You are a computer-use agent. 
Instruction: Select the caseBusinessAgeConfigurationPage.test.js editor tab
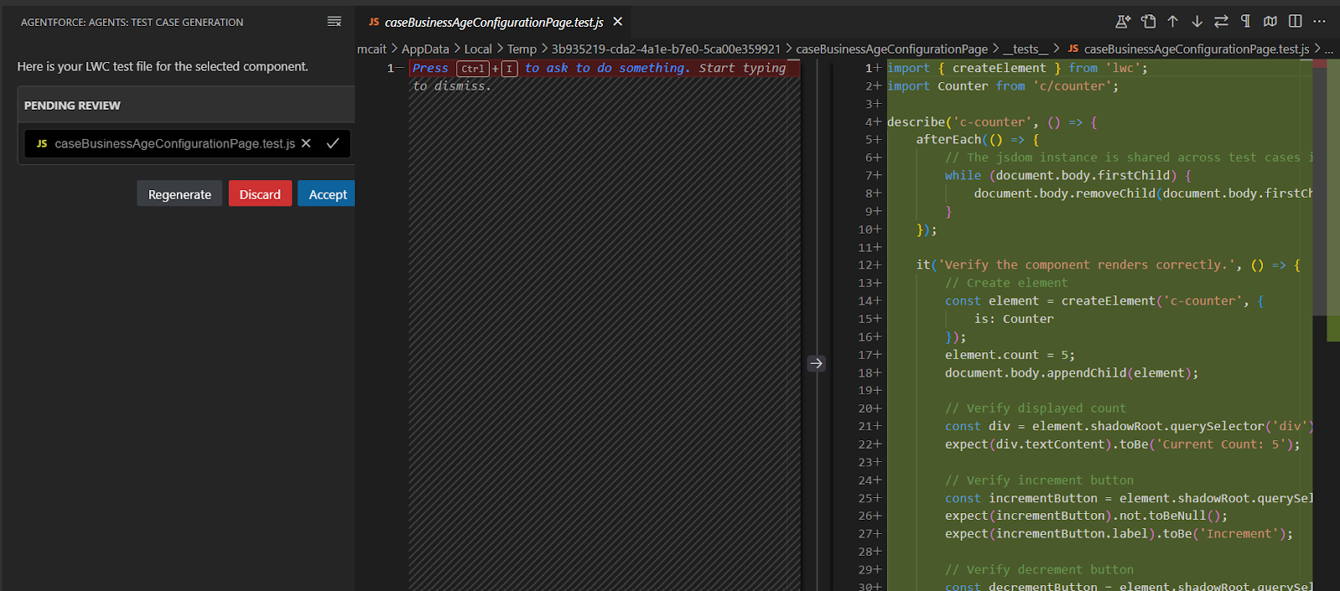[x=493, y=22]
